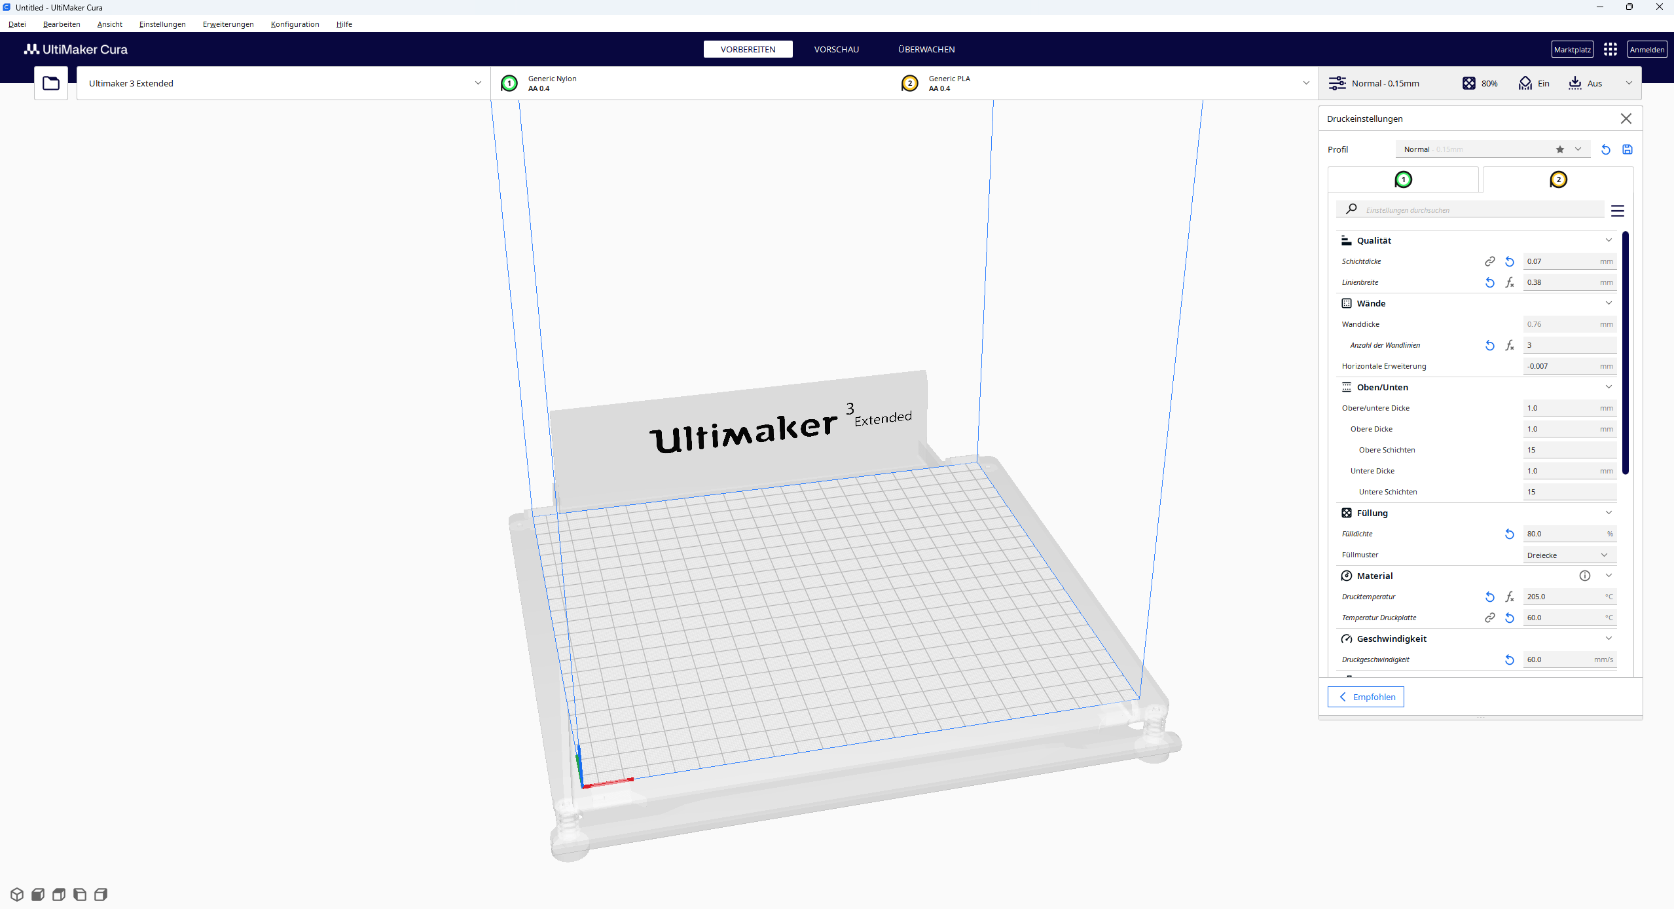The image size is (1674, 909).
Task: Collapse the Qualität section
Action: pyautogui.click(x=1608, y=240)
